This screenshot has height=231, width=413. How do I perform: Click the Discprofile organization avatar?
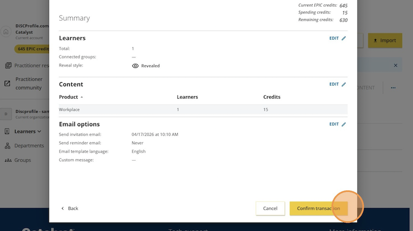(6, 114)
